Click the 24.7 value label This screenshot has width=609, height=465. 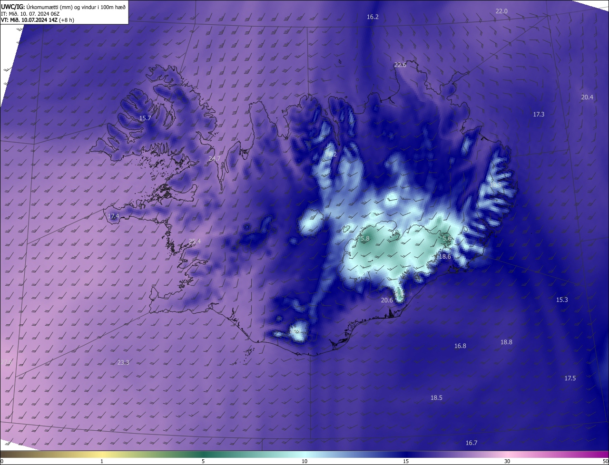pos(215,158)
